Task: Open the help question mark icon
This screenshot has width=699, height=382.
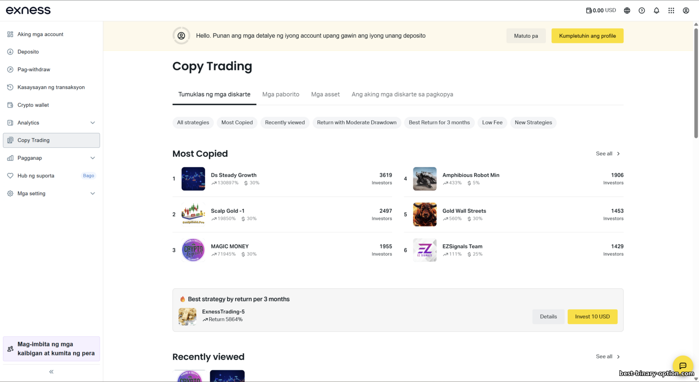Action: [642, 10]
